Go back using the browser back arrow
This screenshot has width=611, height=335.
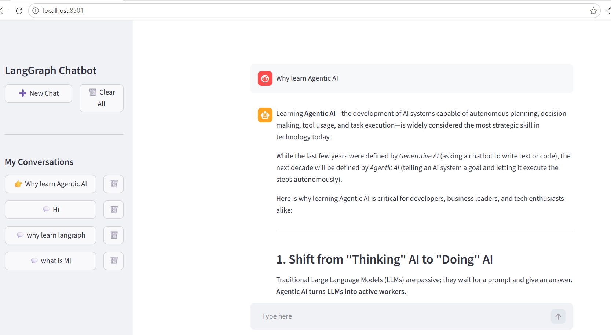(3, 11)
